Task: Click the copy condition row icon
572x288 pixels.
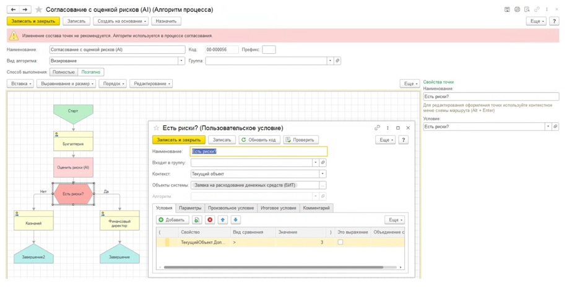Action: tap(196, 220)
